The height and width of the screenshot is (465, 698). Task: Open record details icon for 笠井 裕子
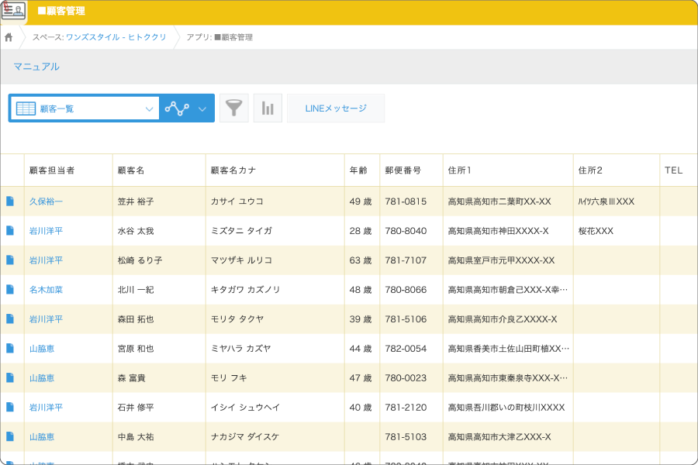coord(10,201)
